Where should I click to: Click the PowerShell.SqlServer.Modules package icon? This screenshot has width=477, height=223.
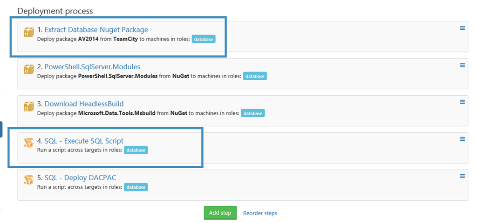[29, 69]
